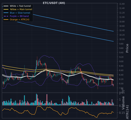Click the Purple = BB band legend entry

pos(16,16)
